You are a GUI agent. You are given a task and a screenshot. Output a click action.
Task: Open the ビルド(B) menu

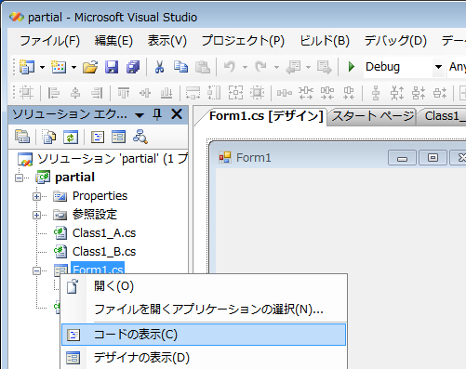click(325, 41)
